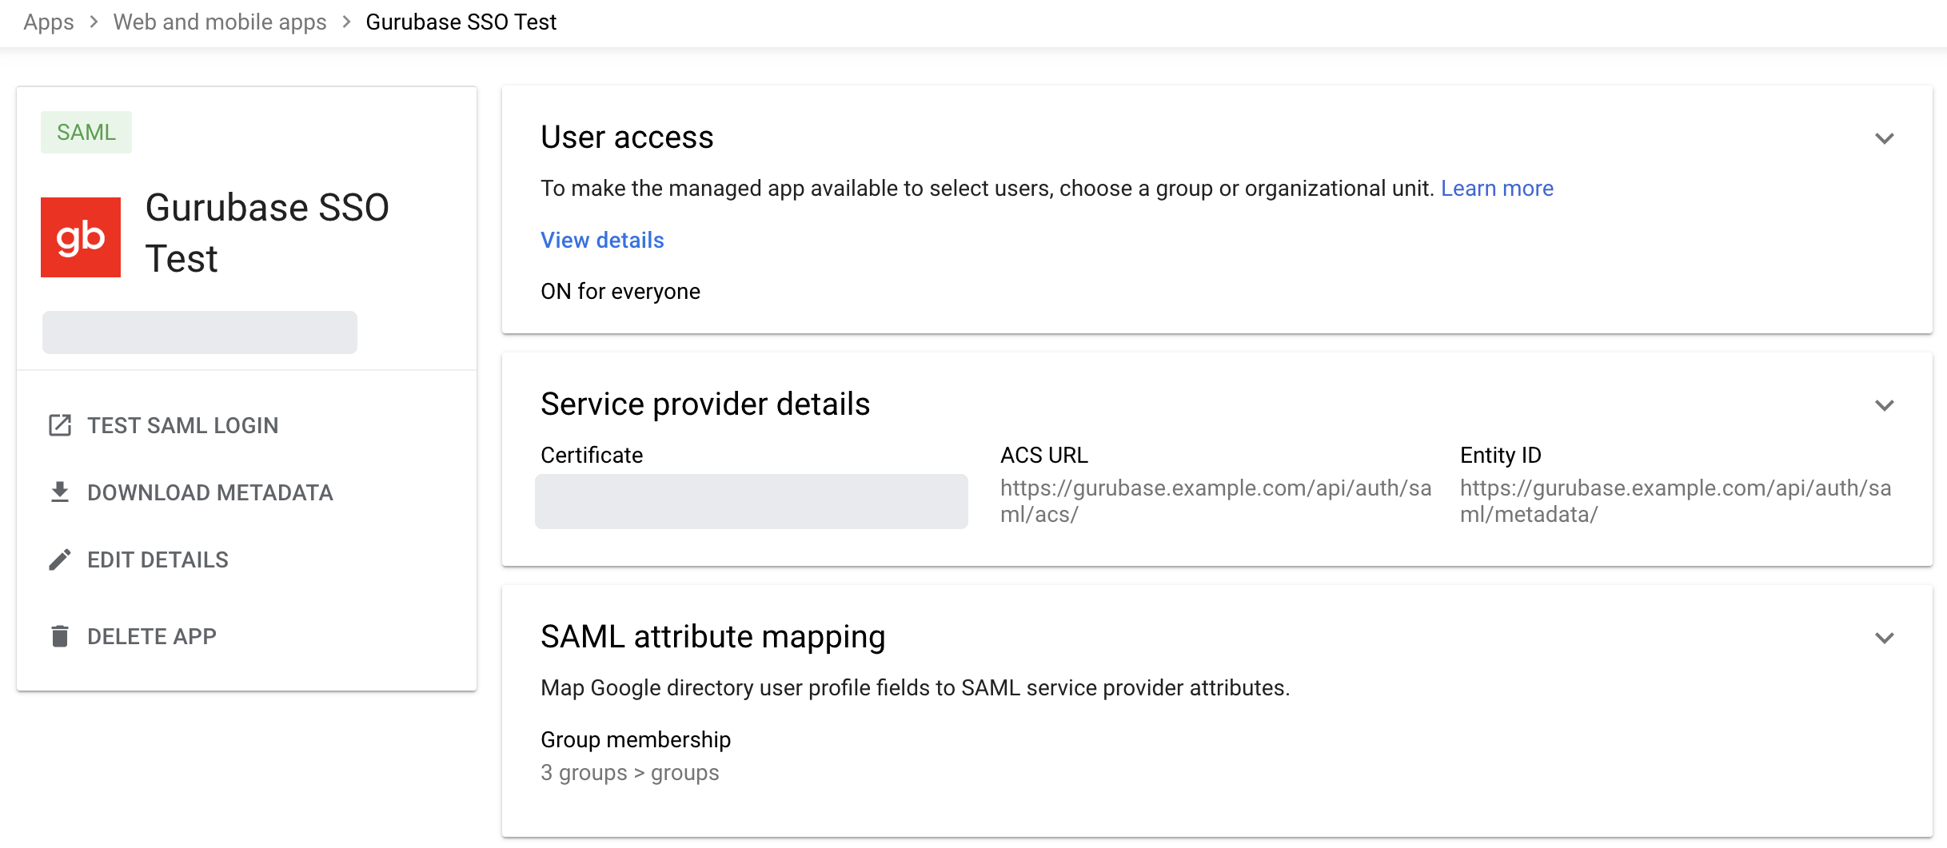Image resolution: width=1947 pixels, height=848 pixels.
Task: Click the 'ON for everyone' status text
Action: click(x=620, y=291)
